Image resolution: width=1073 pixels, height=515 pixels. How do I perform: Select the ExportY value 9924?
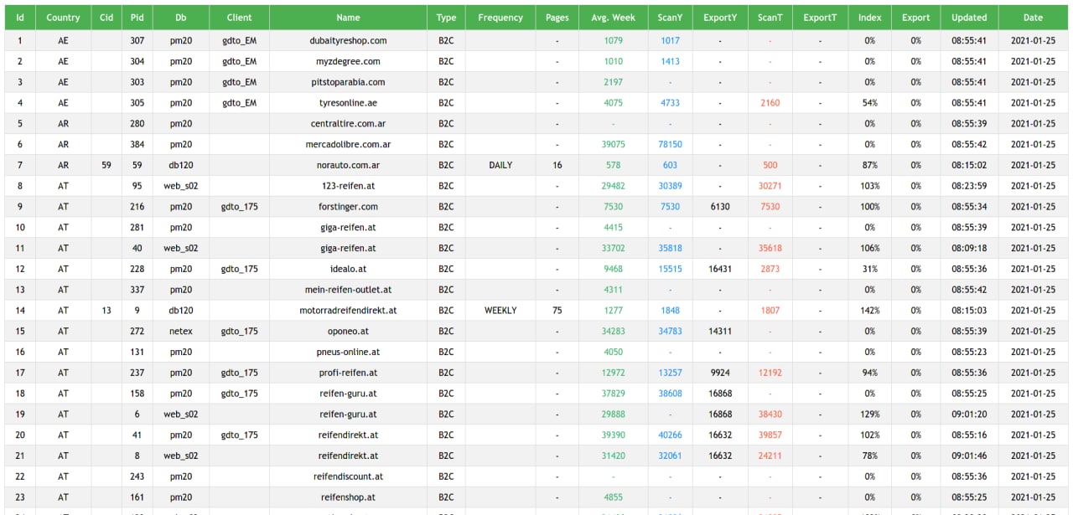(x=720, y=373)
